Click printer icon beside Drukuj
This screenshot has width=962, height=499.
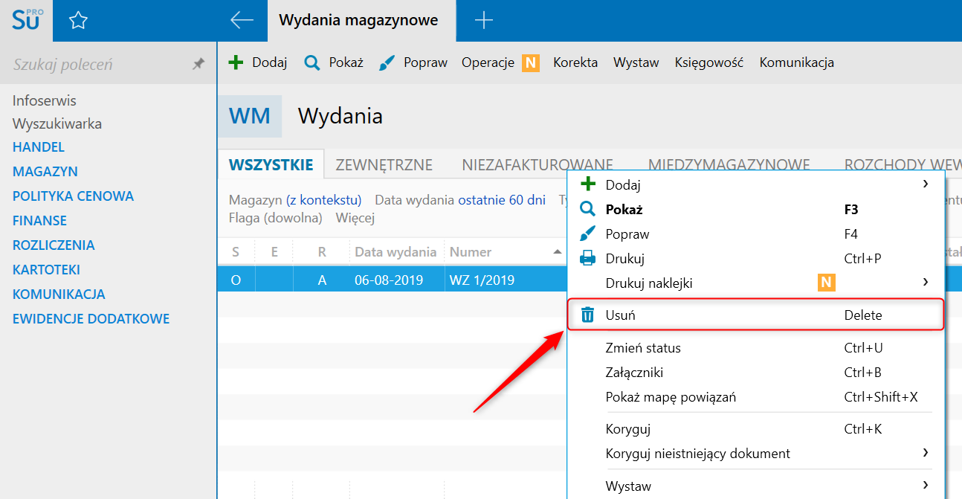tap(587, 258)
